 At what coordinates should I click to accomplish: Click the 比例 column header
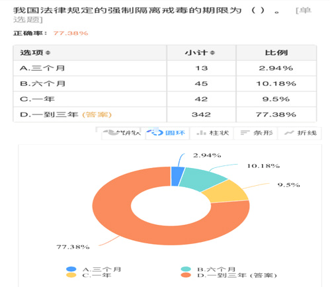click(x=276, y=53)
